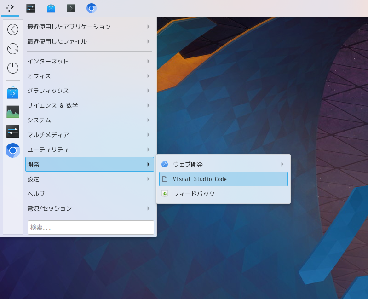368x299 pixels.
Task: Launch Discover store from the top panel
Action: tap(51, 8)
